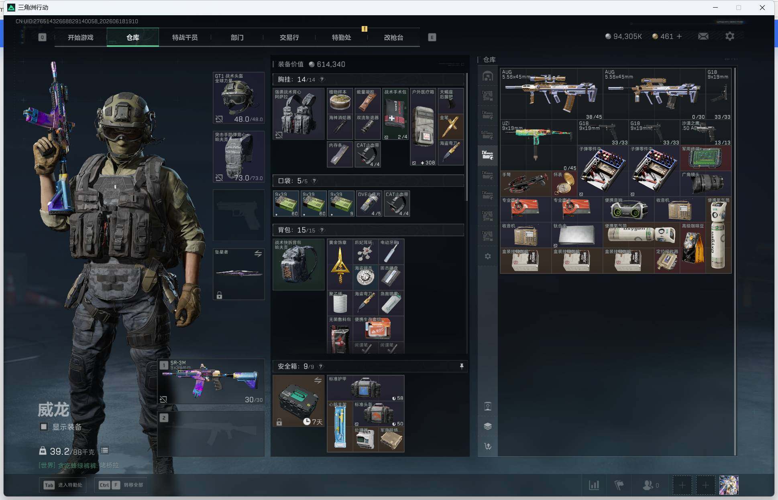Select the 能量凝胶 item
The height and width of the screenshot is (500, 778).
pyautogui.click(x=368, y=101)
